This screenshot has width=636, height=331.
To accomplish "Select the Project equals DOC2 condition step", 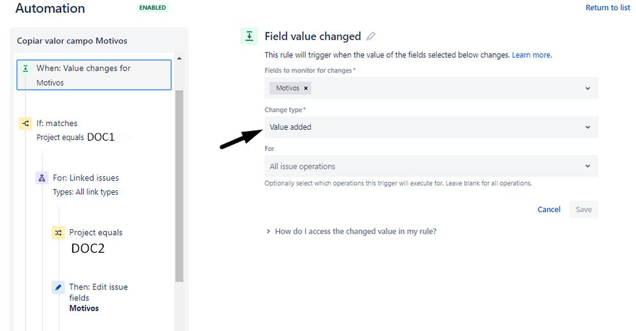I will click(87, 240).
